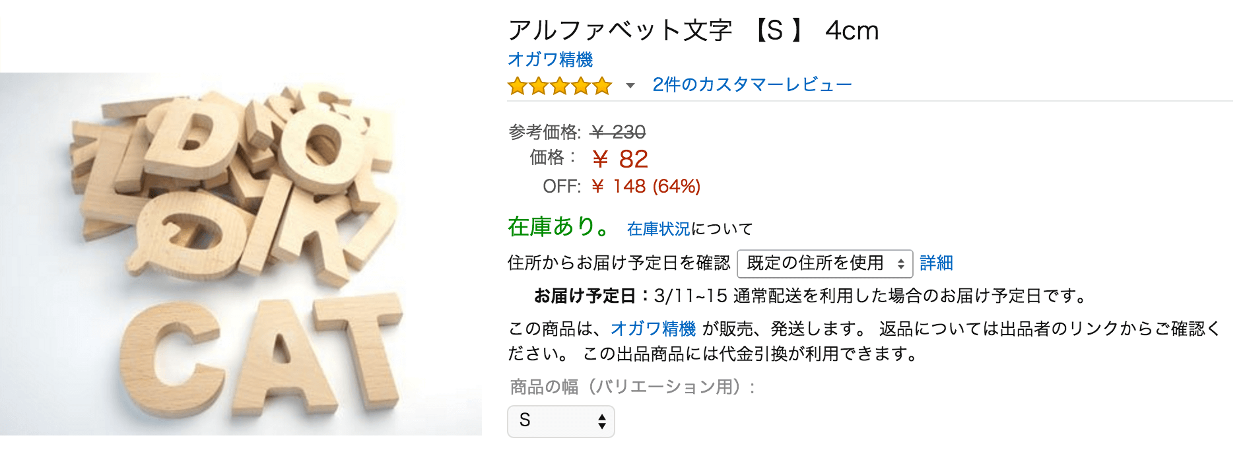Click the red sale price ¥82
1245x450 pixels.
point(621,158)
